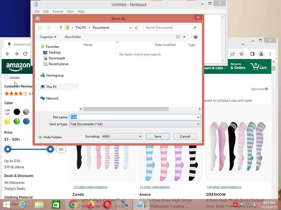Click the File name input field
Screen dimensions: 281x210
click(x=133, y=117)
